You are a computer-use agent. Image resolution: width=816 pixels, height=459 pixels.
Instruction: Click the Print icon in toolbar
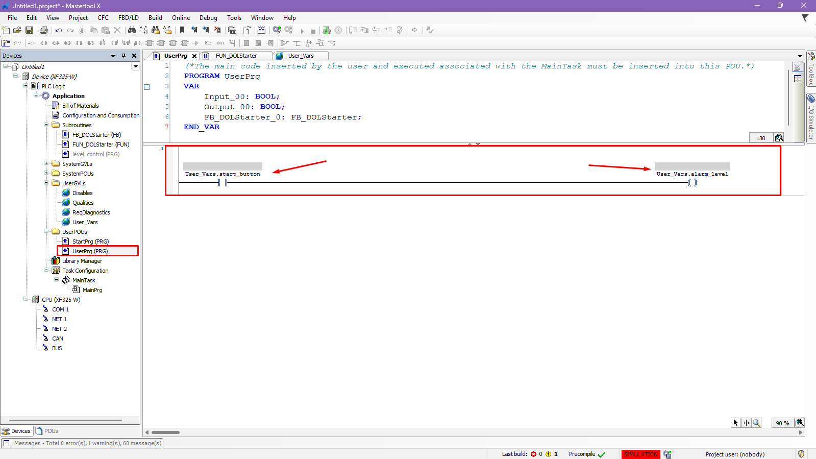coord(44,30)
